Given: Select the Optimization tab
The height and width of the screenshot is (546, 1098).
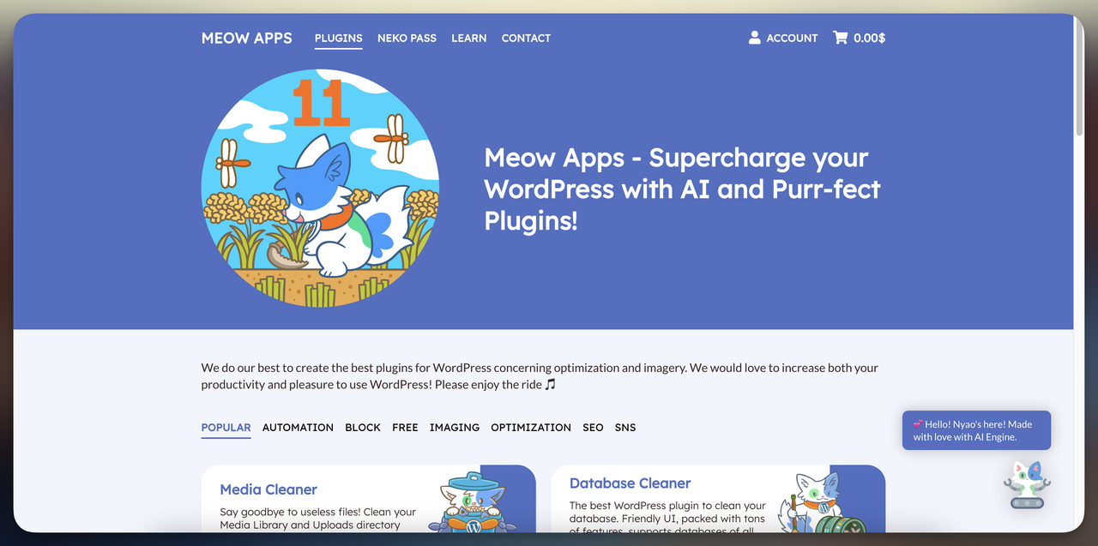Looking at the screenshot, I should point(531,427).
